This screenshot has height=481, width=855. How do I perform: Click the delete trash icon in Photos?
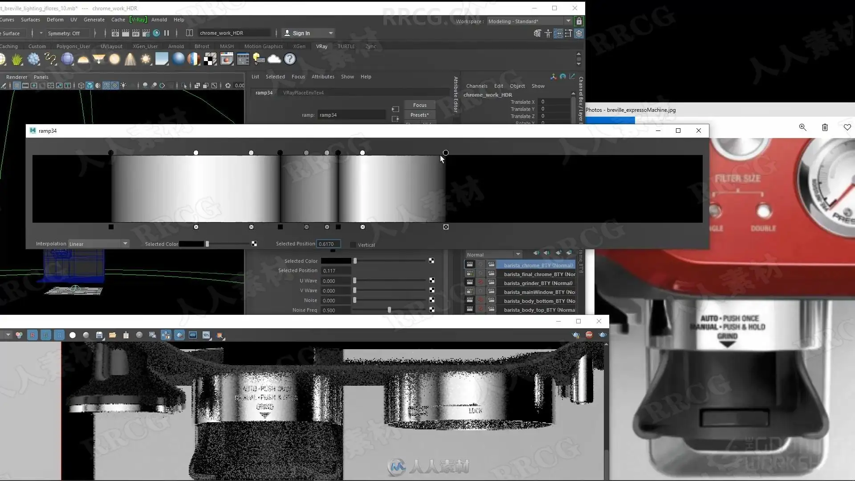click(x=825, y=127)
